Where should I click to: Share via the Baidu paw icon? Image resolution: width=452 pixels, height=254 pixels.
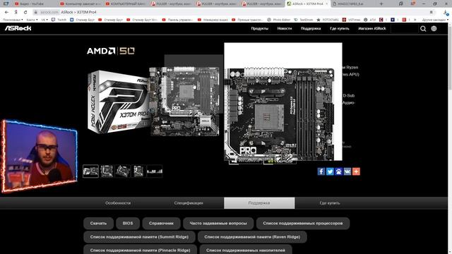point(339,171)
